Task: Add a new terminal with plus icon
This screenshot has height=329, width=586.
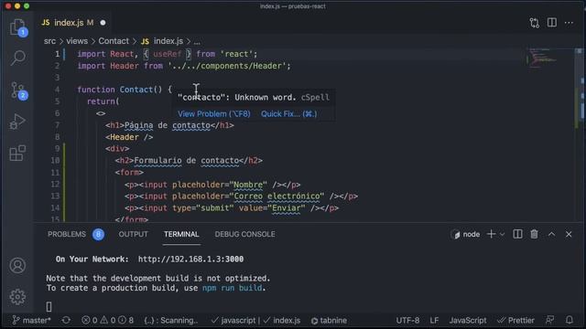Action: pyautogui.click(x=491, y=234)
